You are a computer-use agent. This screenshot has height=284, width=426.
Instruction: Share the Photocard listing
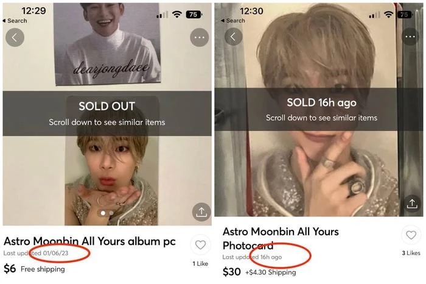pos(412,204)
